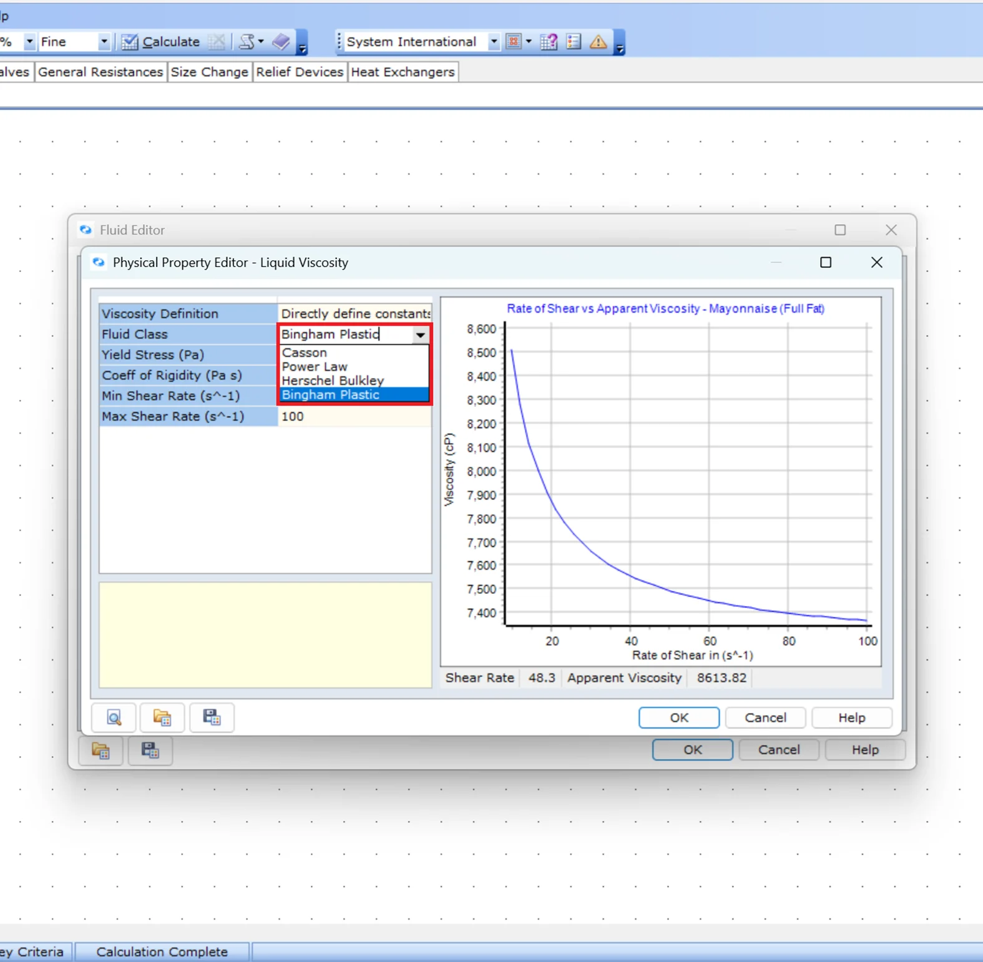Open the System International units dropdown

click(494, 42)
